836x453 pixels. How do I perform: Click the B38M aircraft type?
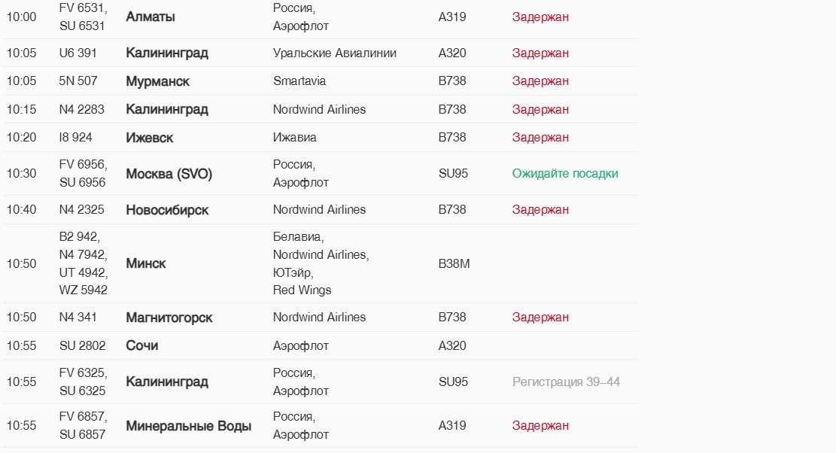click(x=454, y=264)
